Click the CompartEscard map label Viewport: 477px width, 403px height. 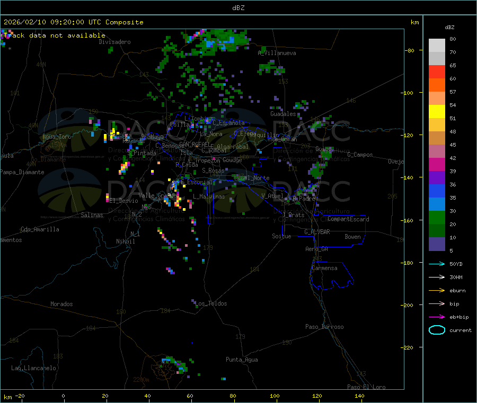tap(348, 219)
